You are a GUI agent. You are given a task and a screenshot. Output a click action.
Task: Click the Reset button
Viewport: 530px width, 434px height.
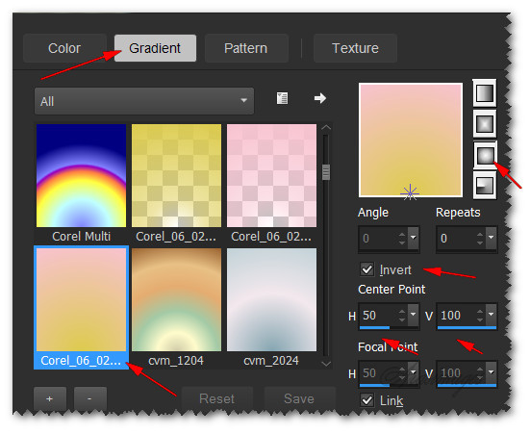[217, 398]
